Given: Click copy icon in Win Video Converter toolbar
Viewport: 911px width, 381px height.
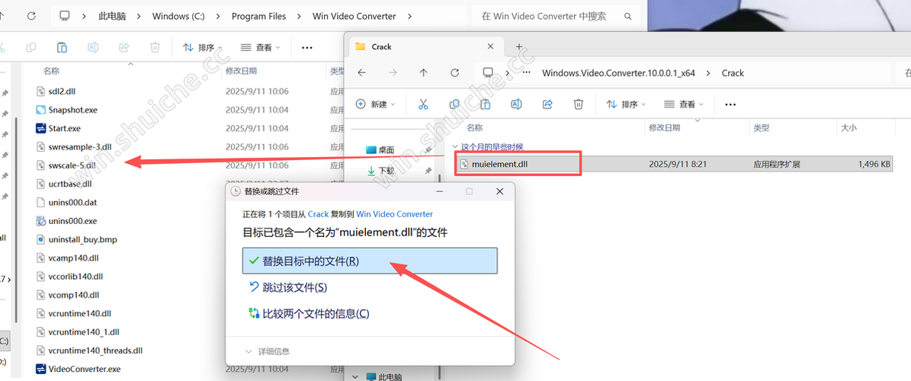Looking at the screenshot, I should 31,47.
